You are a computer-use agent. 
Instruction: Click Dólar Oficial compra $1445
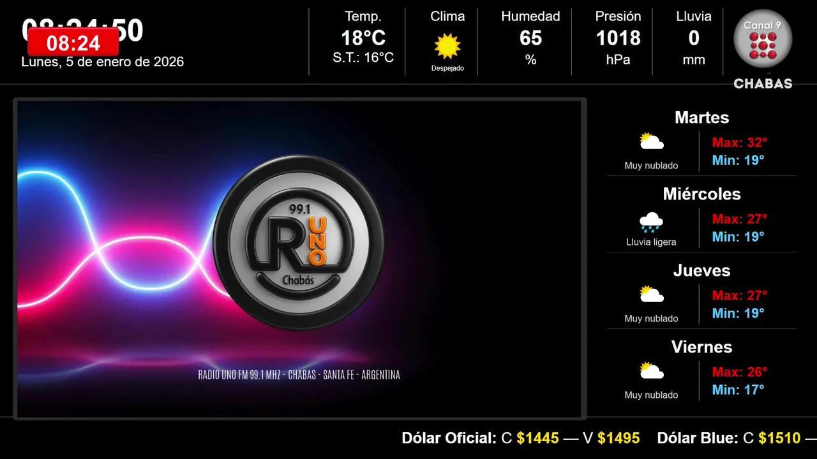point(537,439)
